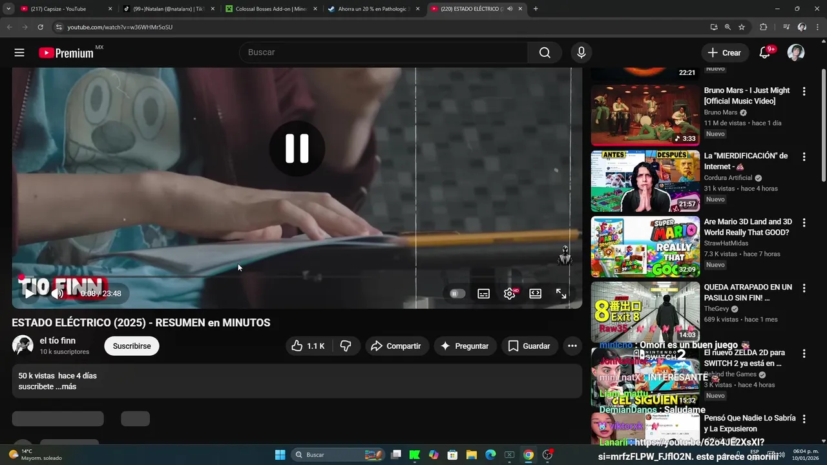Open Are Mario 3D Land video thumbnail

click(645, 247)
